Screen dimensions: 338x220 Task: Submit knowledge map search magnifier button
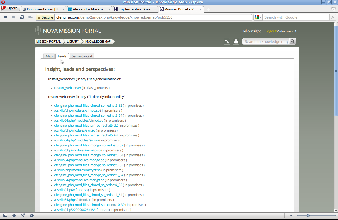[x=293, y=41]
